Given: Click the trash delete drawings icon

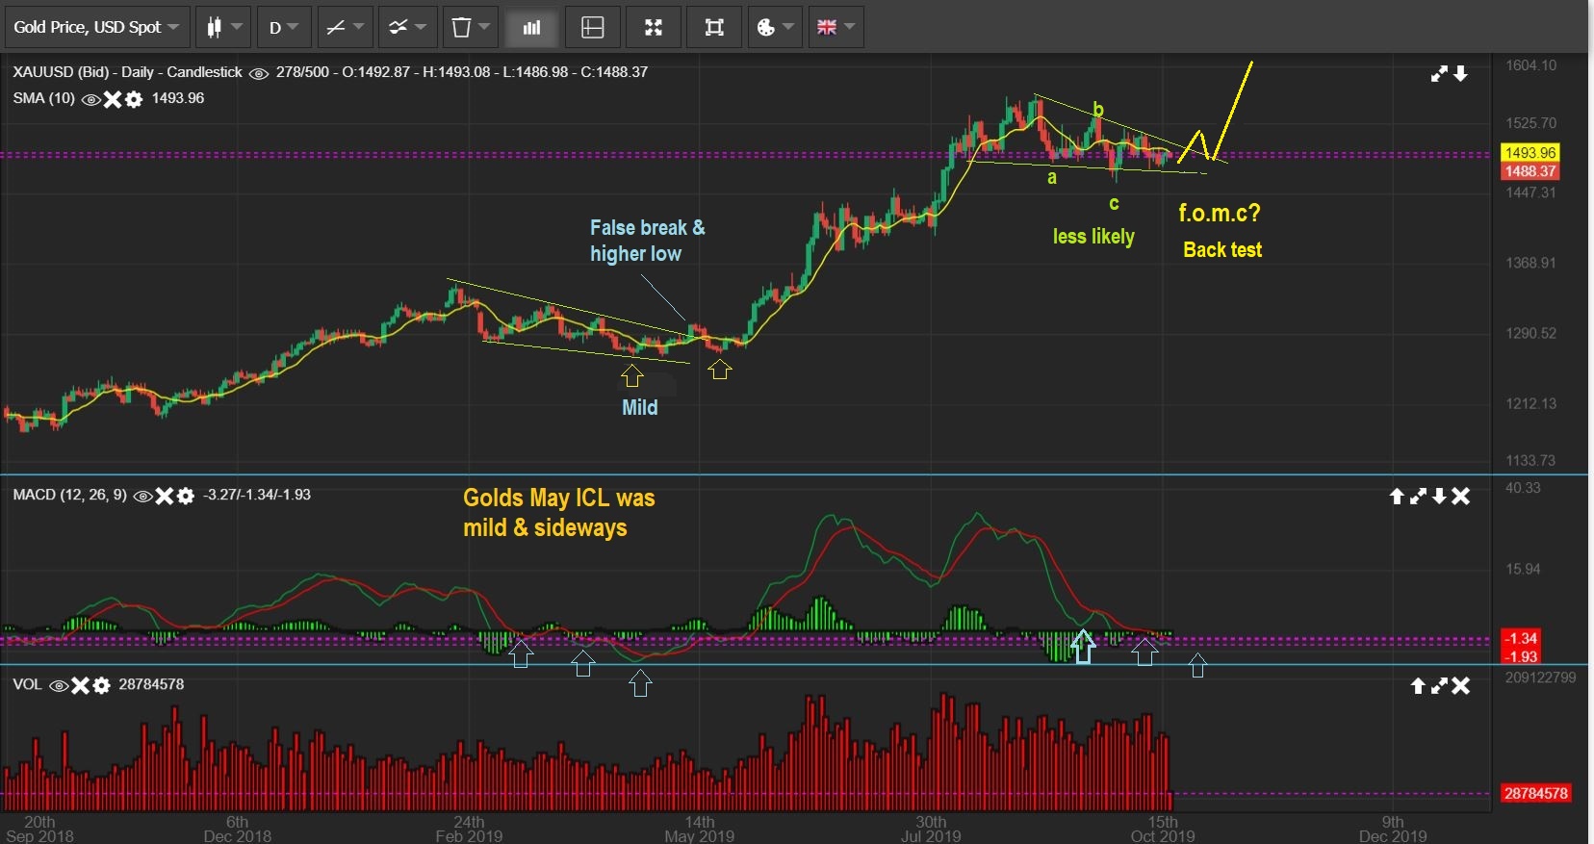Looking at the screenshot, I should tap(470, 27).
